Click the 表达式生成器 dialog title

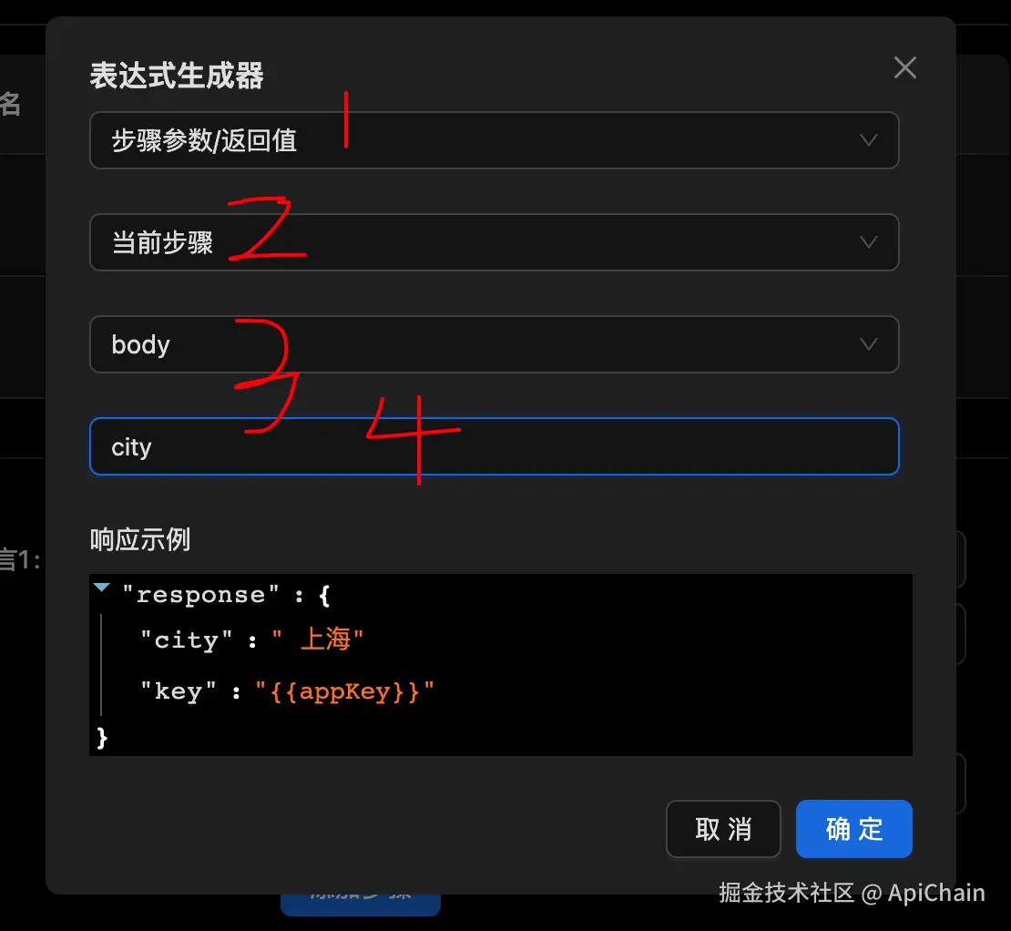(x=177, y=76)
